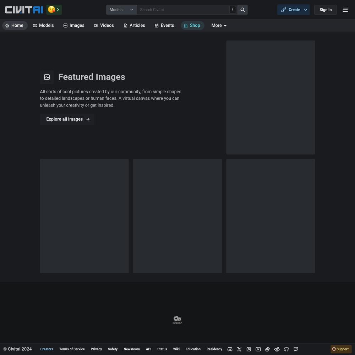
Task: Open the Models search category dropdown
Action: (x=121, y=10)
